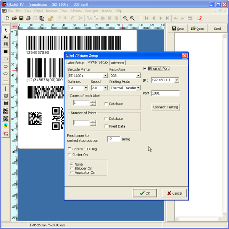The height and width of the screenshot is (229, 229).
Task: Select the hollow rectangle tool
Action: coord(6,59)
